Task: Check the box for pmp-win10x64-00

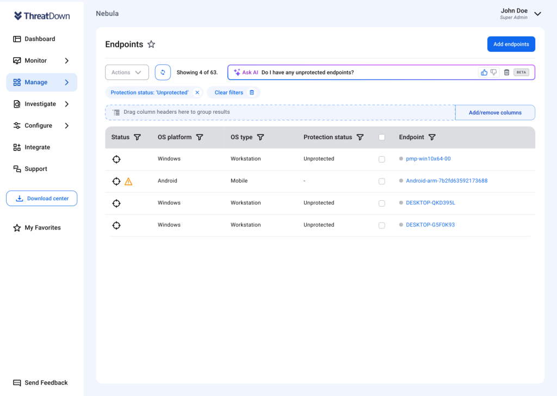Action: 382,159
